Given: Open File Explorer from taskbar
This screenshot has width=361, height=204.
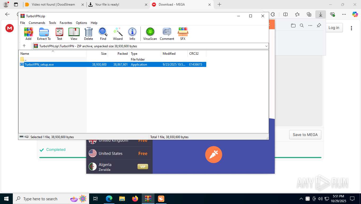Looking at the screenshot, I should pyautogui.click(x=122, y=199).
